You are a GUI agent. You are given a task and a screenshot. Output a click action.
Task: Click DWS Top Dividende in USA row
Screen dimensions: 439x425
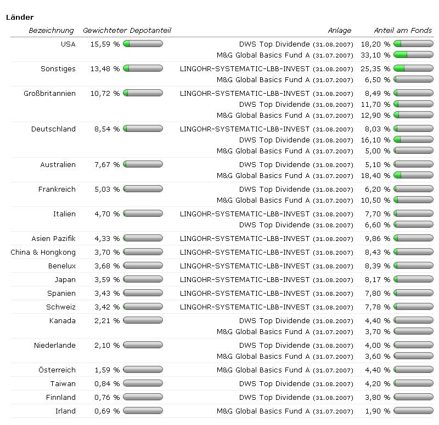coord(274,44)
